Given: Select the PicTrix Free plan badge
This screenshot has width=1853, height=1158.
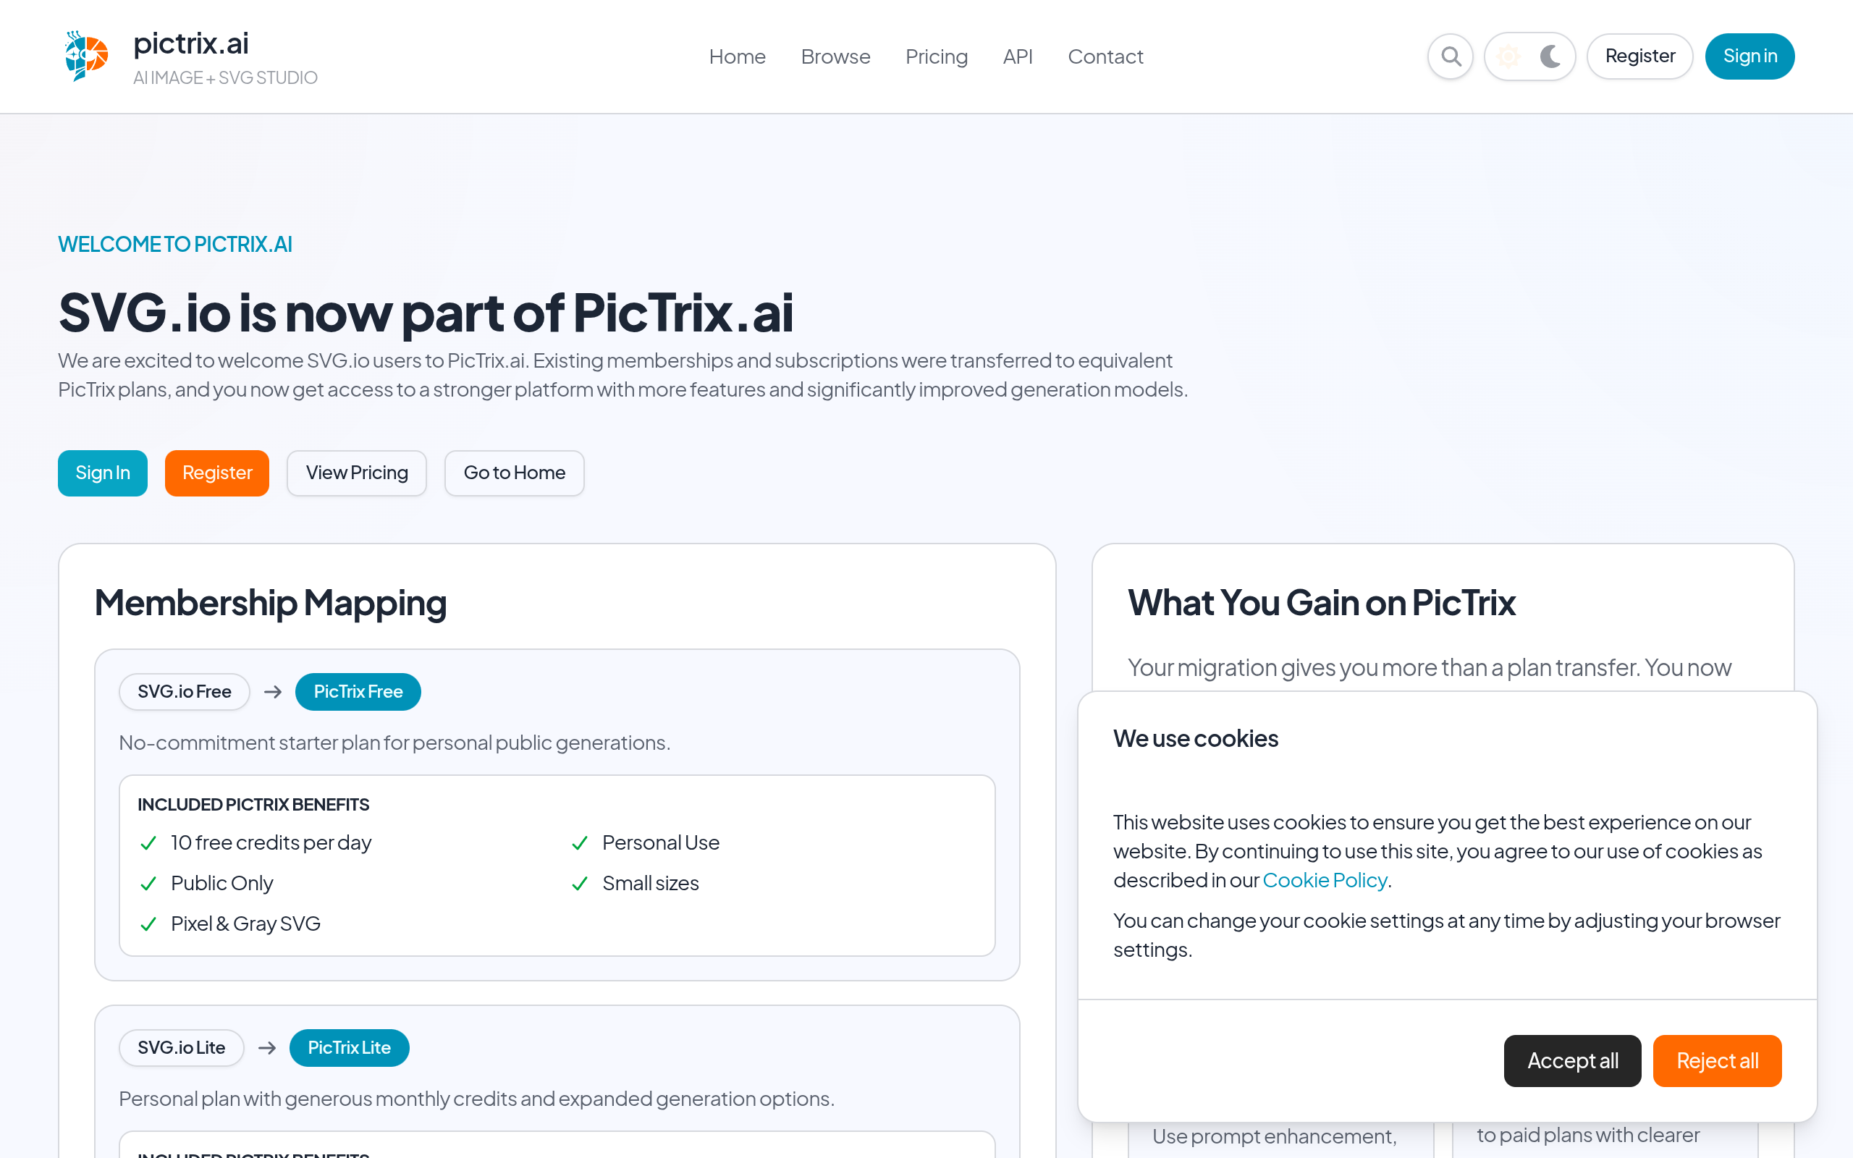Looking at the screenshot, I should click(358, 692).
